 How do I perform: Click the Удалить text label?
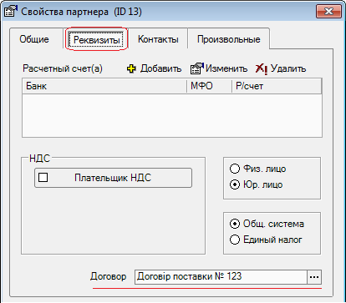point(288,68)
